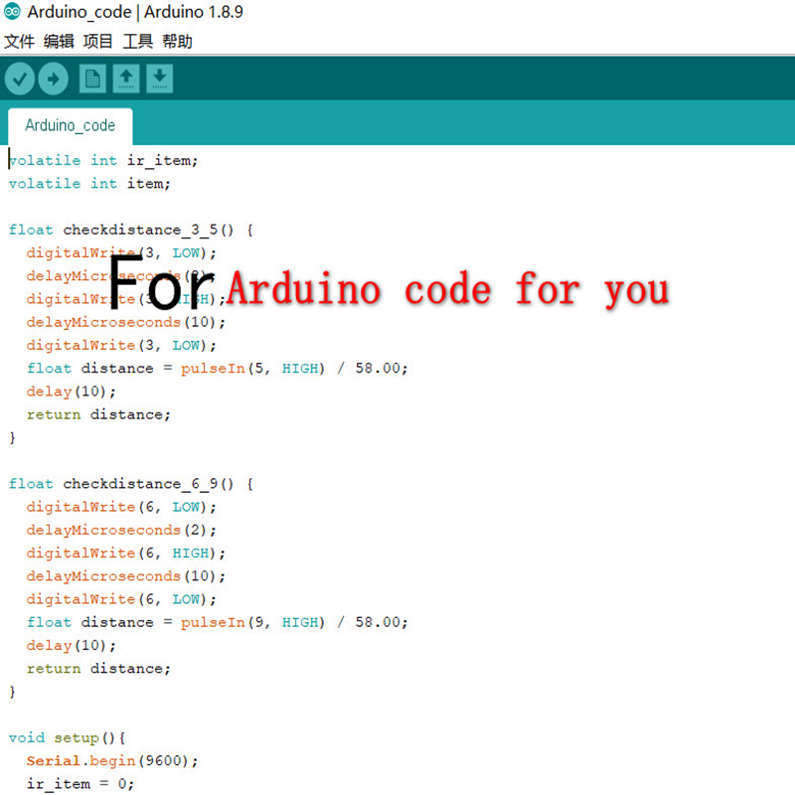795x795 pixels.
Task: Open the 文件 (File) menu
Action: [19, 41]
